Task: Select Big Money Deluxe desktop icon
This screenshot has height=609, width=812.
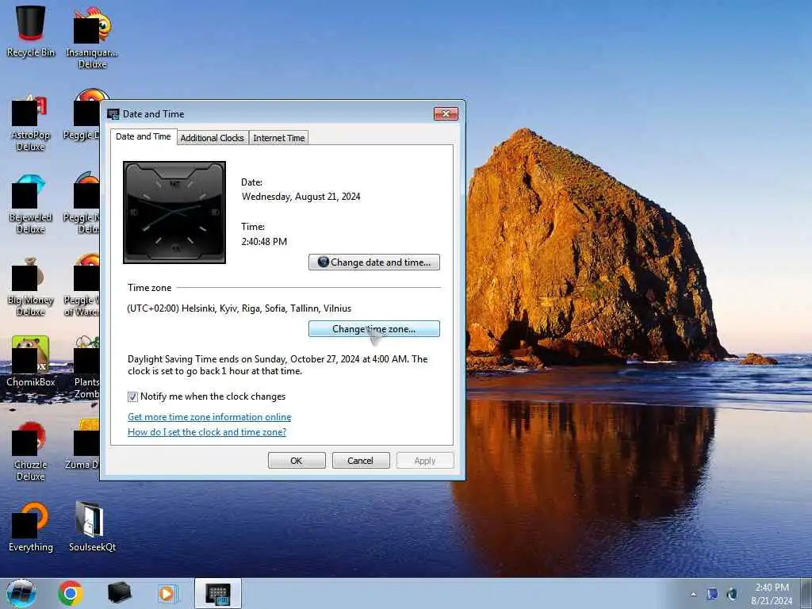Action: [31, 287]
